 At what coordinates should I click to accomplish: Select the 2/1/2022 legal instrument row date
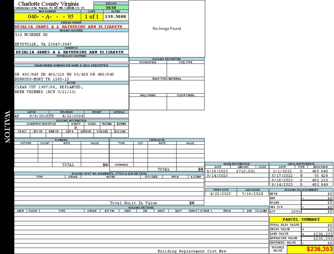point(282,171)
